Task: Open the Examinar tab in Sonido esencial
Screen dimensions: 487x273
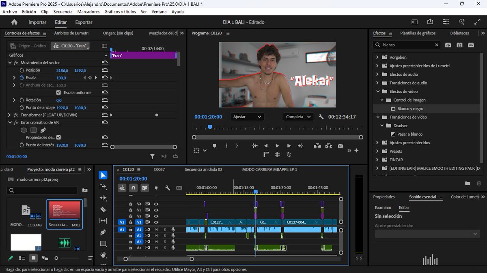Action: [383, 207]
